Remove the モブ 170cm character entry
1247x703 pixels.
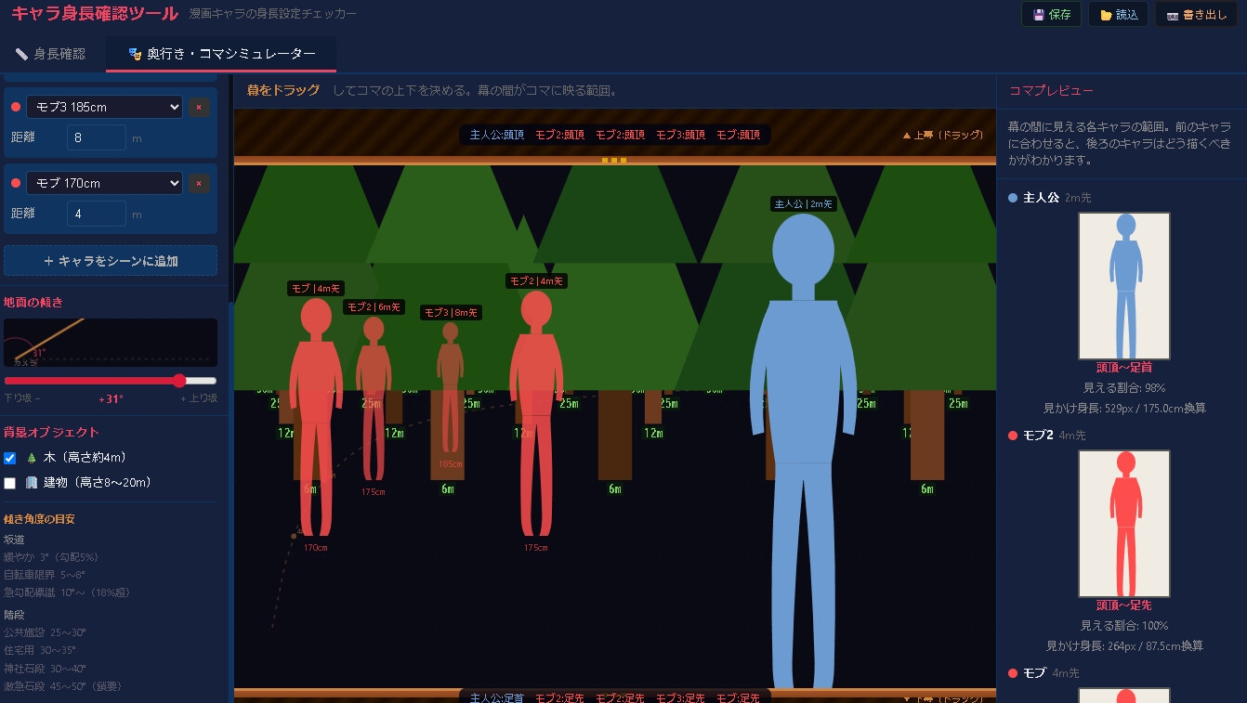pyautogui.click(x=199, y=184)
